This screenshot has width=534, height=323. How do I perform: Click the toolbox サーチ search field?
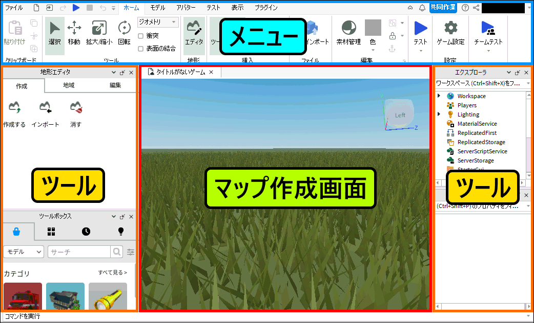[x=79, y=251]
